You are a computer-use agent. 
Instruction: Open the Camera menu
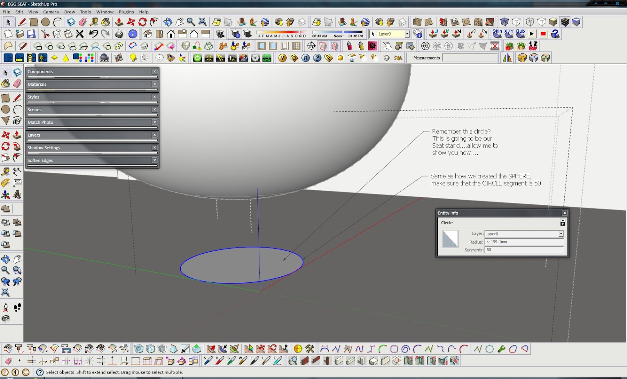coord(51,12)
